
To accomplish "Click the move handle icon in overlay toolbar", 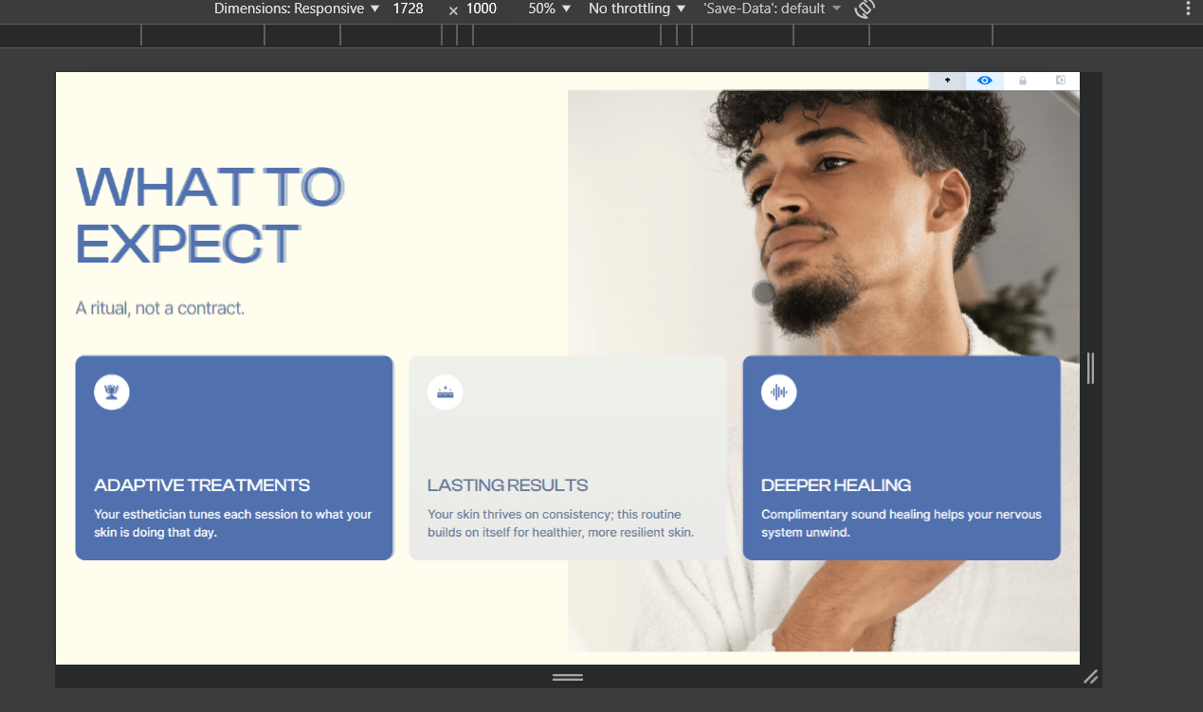I will tap(947, 81).
